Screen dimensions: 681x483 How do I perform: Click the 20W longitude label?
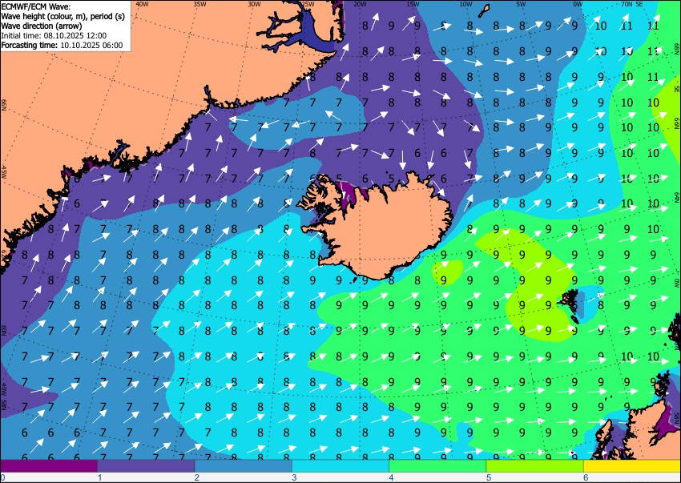point(360,4)
